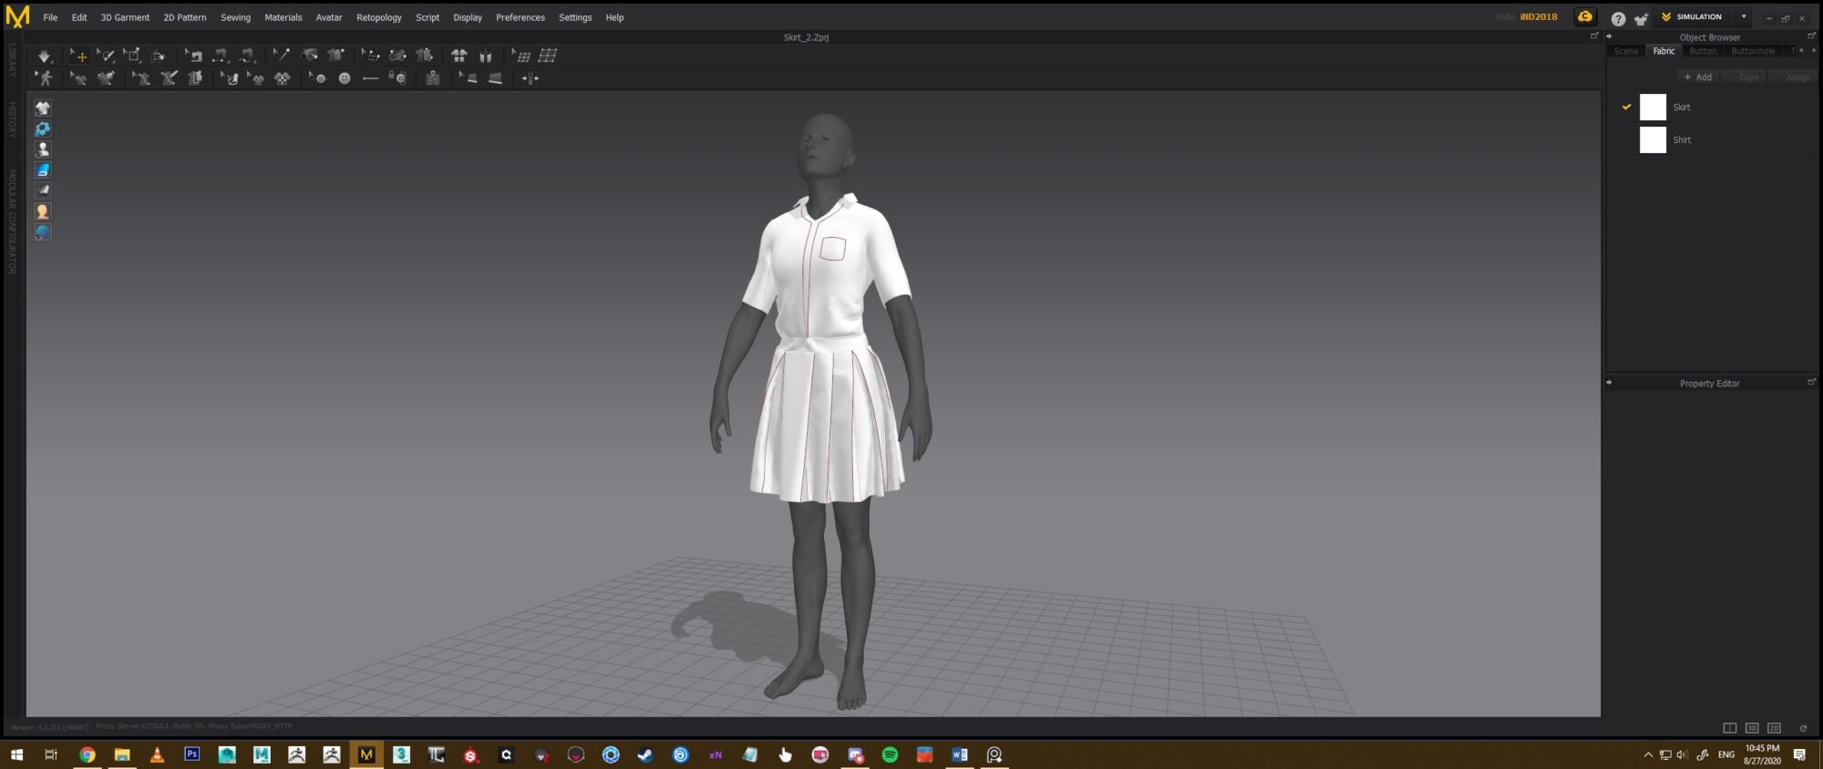Open the cloud account icon
The image size is (1823, 769).
[x=1585, y=17]
